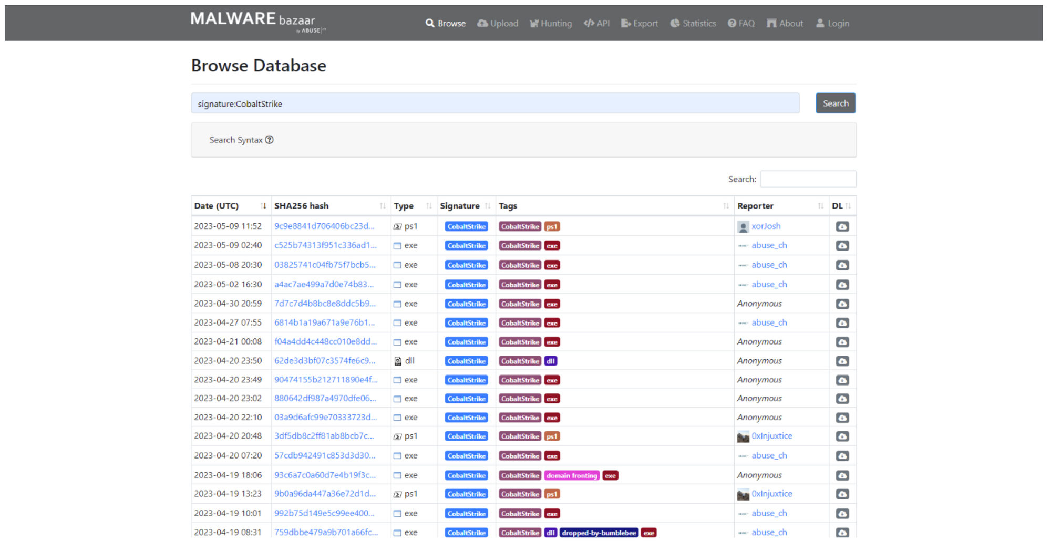Open hash link 62de3d3bf07c3574fe6c9

pos(325,361)
